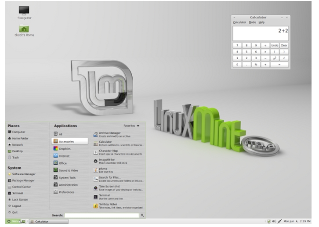The width and height of the screenshot is (319, 227).
Task: Click the search magnifier icon in the menu
Action: click(142, 215)
